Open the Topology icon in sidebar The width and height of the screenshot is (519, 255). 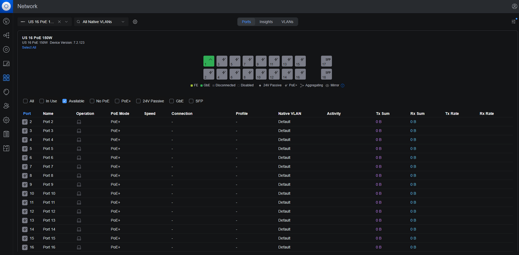click(6, 35)
